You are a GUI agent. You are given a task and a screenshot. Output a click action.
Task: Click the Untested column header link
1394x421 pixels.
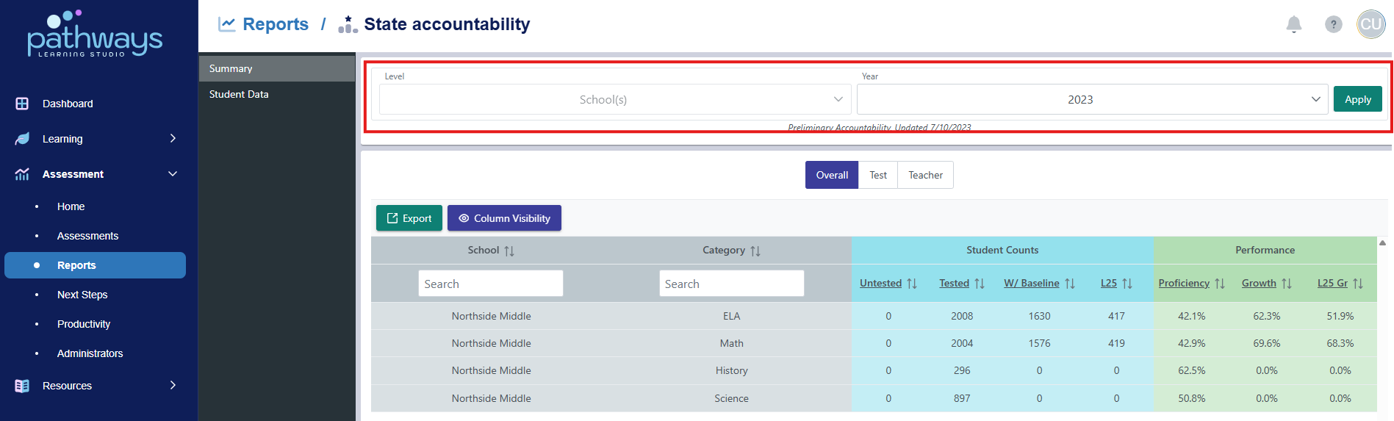point(880,283)
